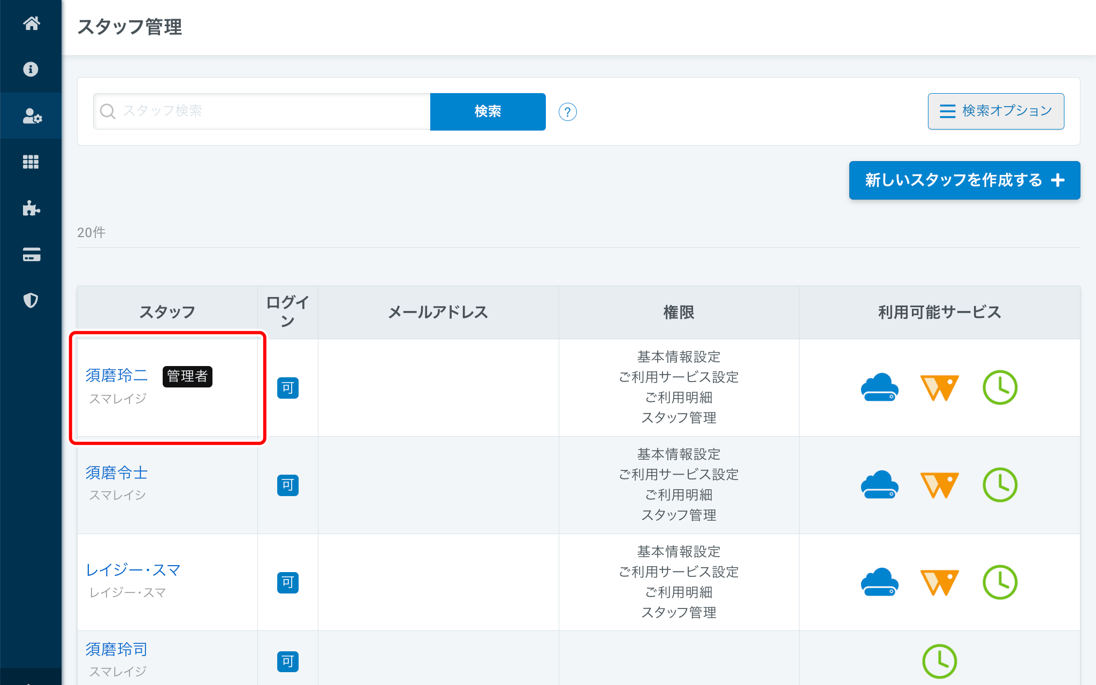Image resolution: width=1096 pixels, height=685 pixels.
Task: Click green clock icon for 須磨玲二
Action: pos(1000,387)
